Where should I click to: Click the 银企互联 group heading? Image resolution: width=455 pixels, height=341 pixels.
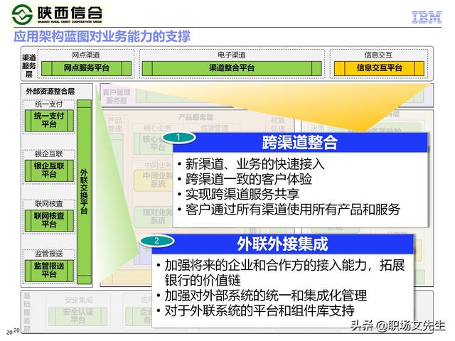click(x=49, y=154)
